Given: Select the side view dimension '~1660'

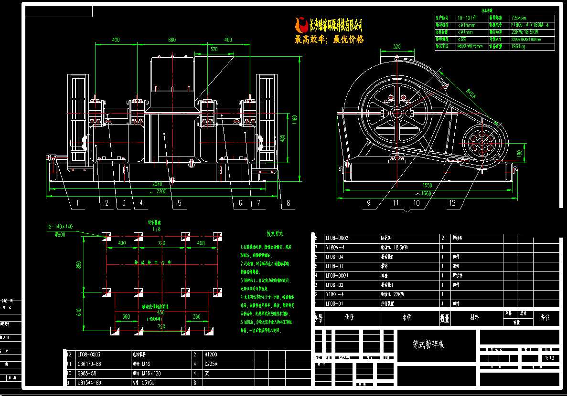Looking at the screenshot, I should pos(423,193).
